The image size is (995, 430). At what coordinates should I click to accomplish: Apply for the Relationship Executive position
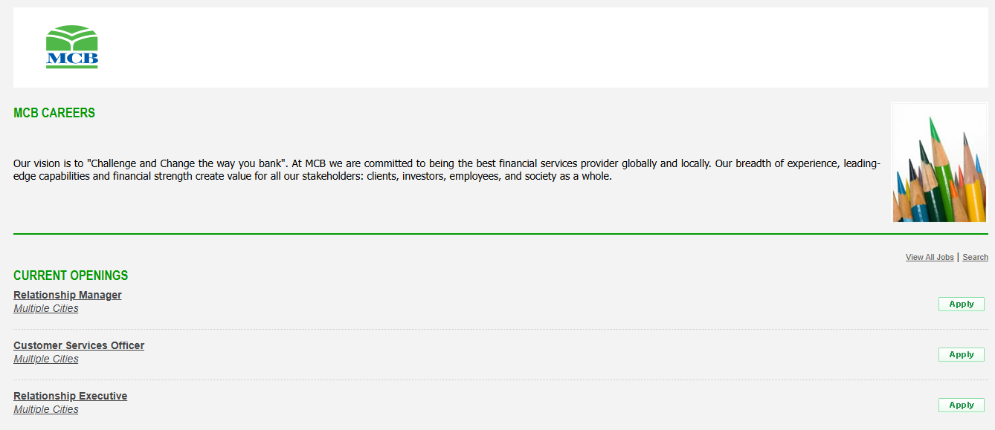click(x=961, y=405)
